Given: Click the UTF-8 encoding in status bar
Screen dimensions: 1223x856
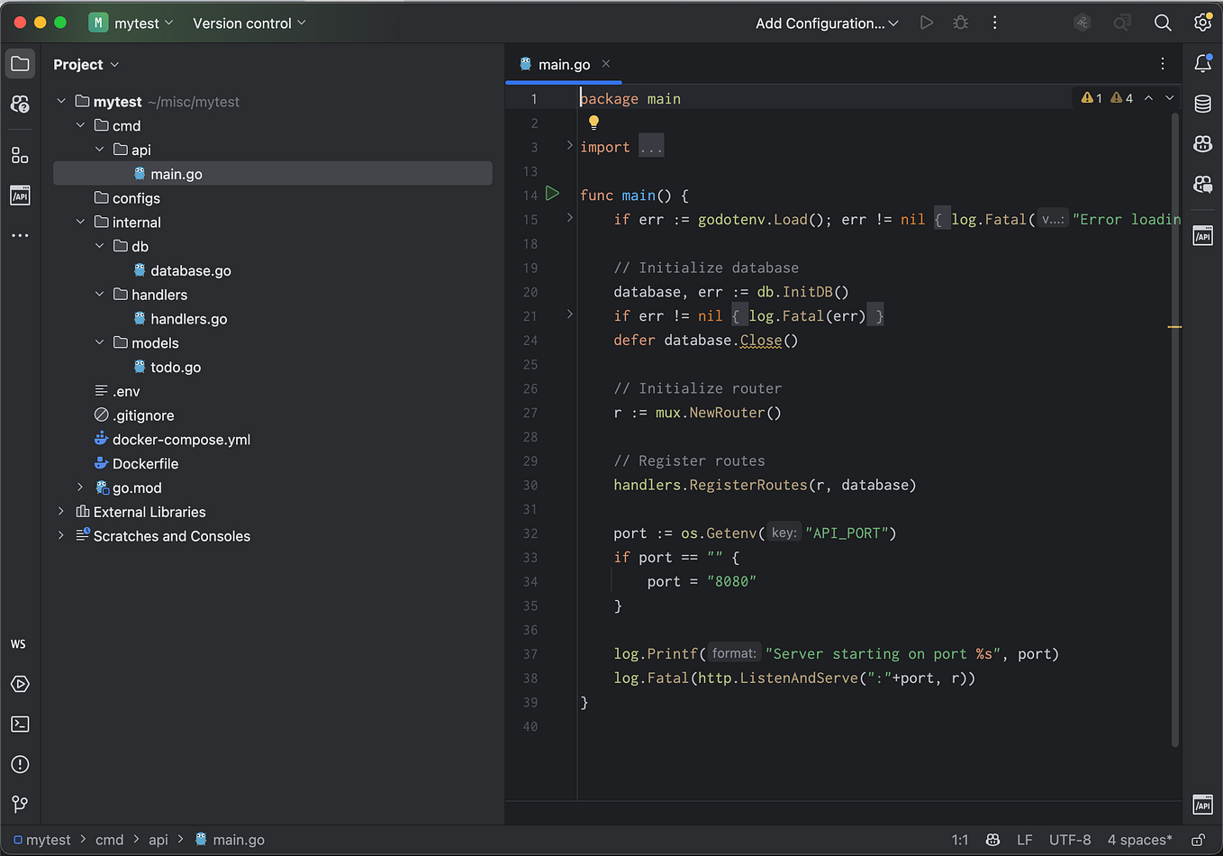Looking at the screenshot, I should pos(1069,840).
